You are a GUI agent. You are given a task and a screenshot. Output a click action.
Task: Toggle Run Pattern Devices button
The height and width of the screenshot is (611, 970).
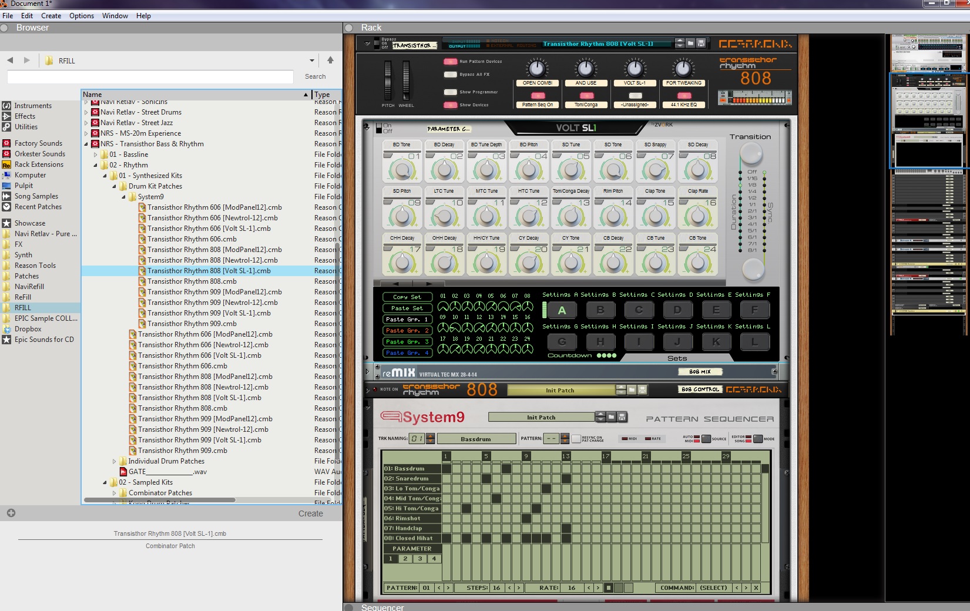(x=451, y=61)
